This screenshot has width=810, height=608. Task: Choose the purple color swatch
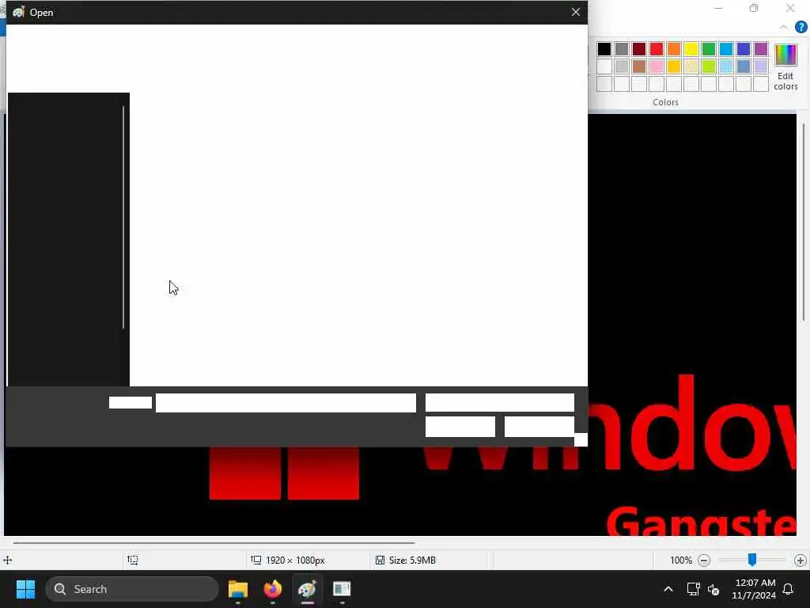(x=761, y=49)
